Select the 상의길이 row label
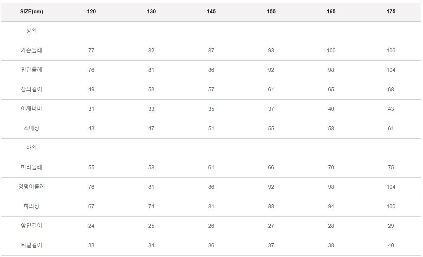The width and height of the screenshot is (423, 257). click(x=31, y=90)
